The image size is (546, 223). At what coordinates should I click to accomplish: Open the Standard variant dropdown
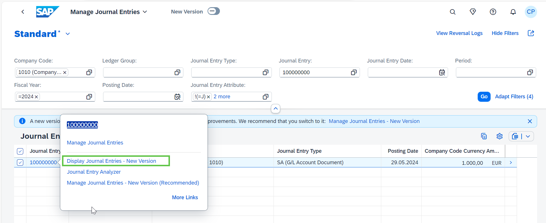click(x=68, y=34)
